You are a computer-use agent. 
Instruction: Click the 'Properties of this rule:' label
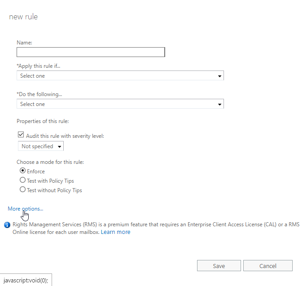click(x=42, y=121)
